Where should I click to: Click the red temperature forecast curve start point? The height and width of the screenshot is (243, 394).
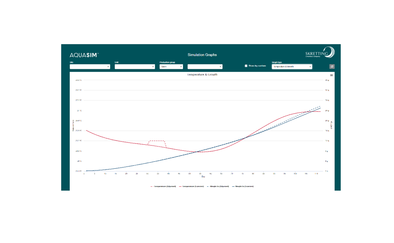coord(87,130)
